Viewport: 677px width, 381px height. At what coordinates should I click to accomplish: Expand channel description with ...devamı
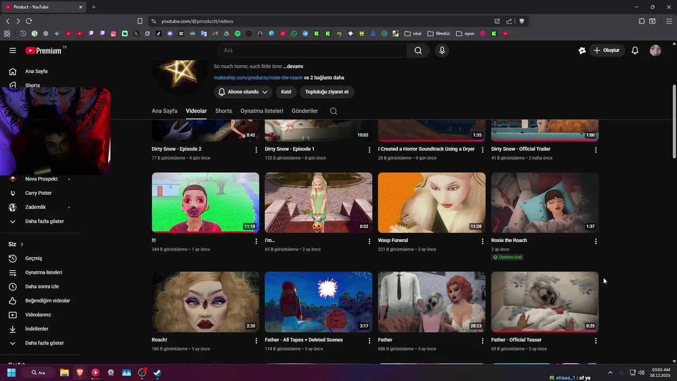[x=293, y=67]
